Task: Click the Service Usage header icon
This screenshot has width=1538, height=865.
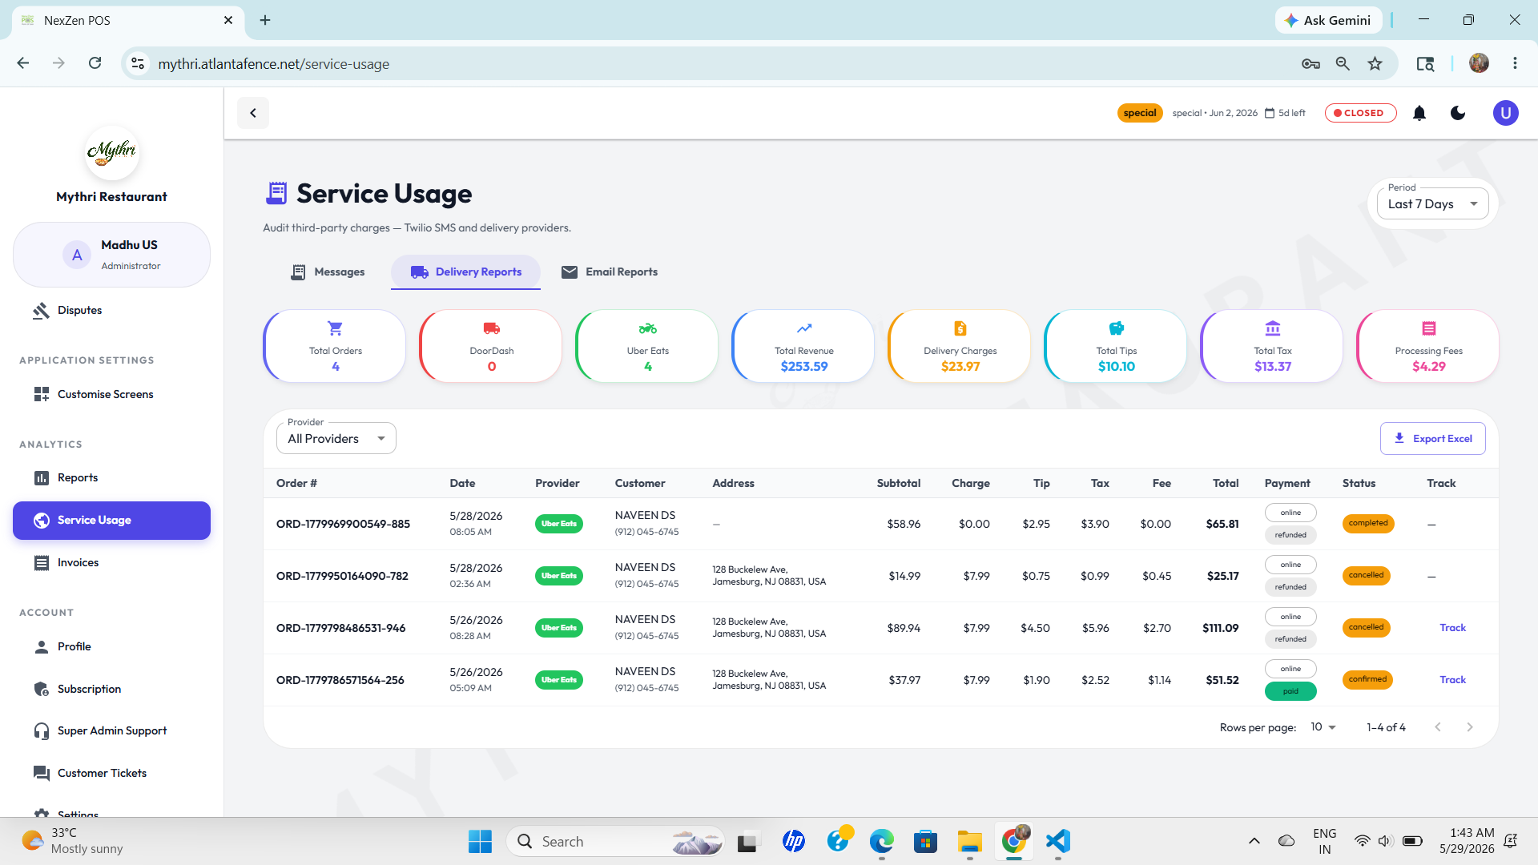Action: point(276,193)
